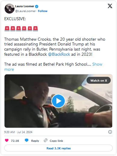Open the 9:20 AM Jul 14, 2024 timestamp

[x=18, y=132]
